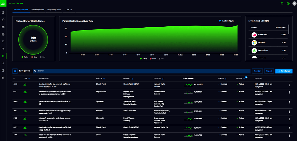Click the Reorder button

point(257,71)
